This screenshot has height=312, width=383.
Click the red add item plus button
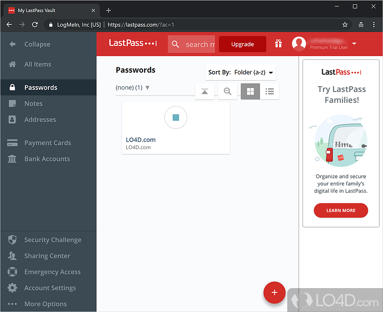(x=274, y=292)
